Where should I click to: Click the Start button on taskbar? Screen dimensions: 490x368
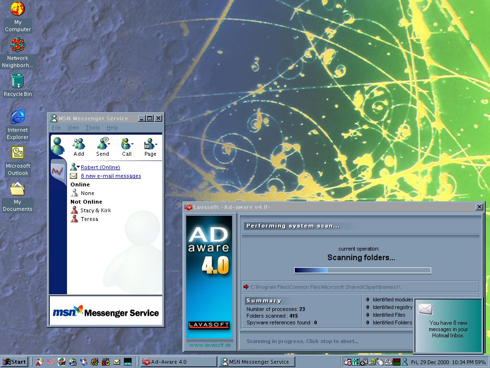click(x=14, y=362)
